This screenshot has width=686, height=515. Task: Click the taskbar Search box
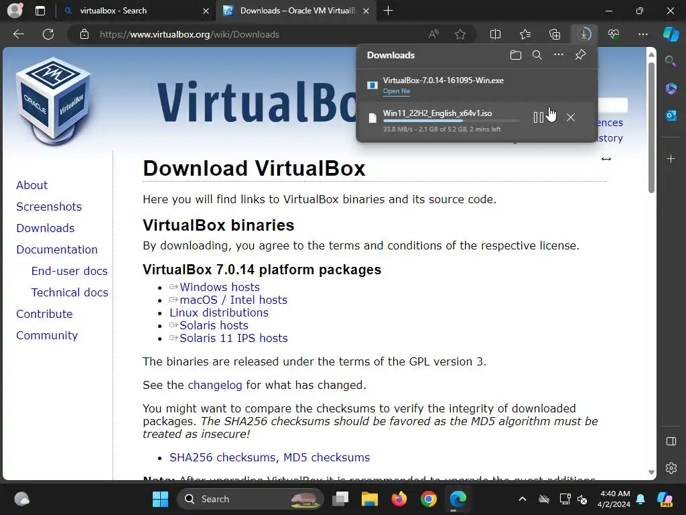pos(251,499)
